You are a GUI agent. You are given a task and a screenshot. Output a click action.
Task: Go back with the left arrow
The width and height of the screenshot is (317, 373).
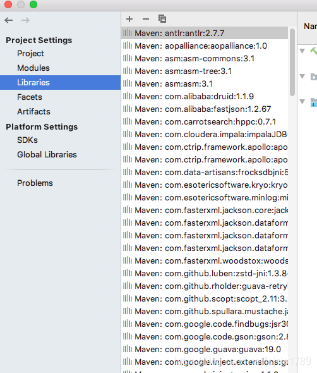pos(9,20)
